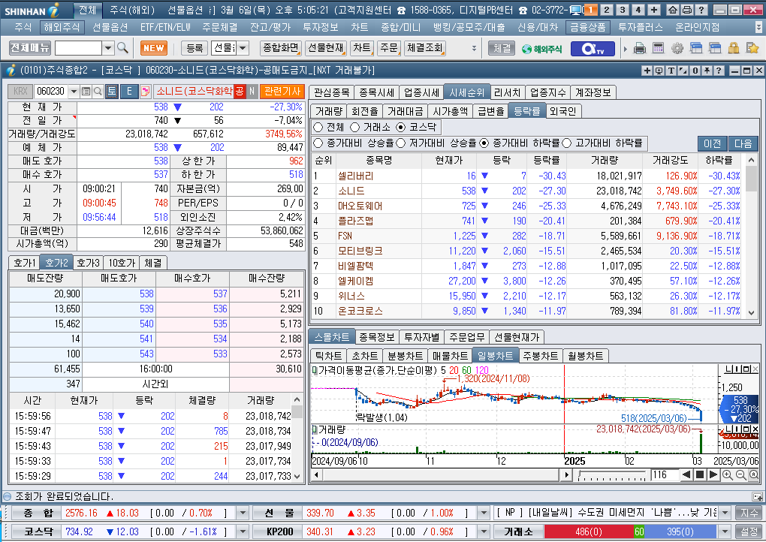
Task: Open settings gear icon in the toolbar
Action: (677, 48)
